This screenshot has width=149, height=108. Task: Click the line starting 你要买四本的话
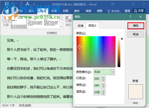[40, 68]
